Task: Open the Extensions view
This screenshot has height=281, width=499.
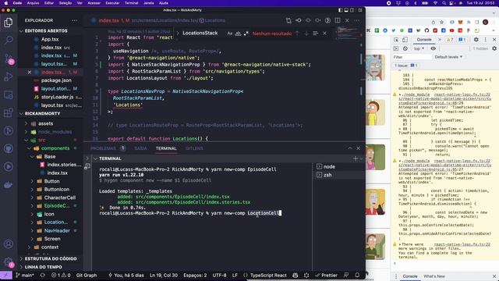Action: pos(9,112)
